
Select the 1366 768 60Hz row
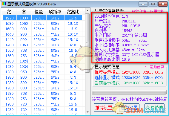[x=42, y=51]
